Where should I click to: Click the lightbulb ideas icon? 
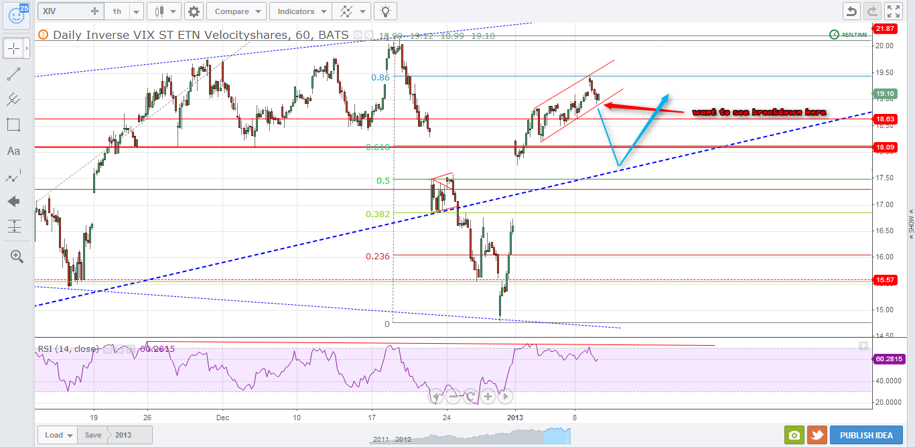click(384, 11)
